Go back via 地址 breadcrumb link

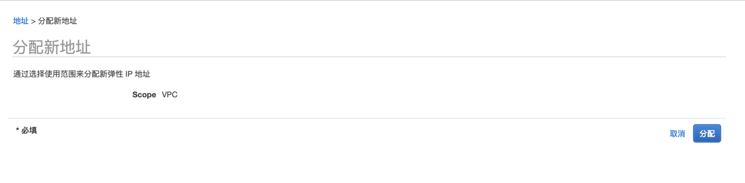coord(20,21)
